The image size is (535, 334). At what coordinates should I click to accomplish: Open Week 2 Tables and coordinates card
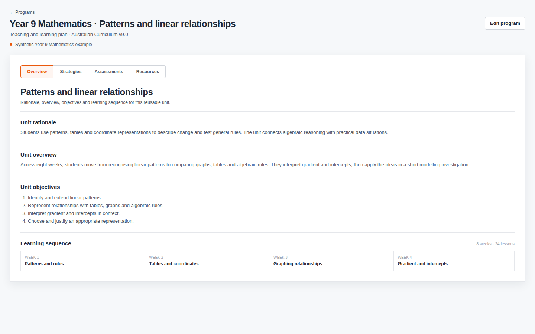205,261
